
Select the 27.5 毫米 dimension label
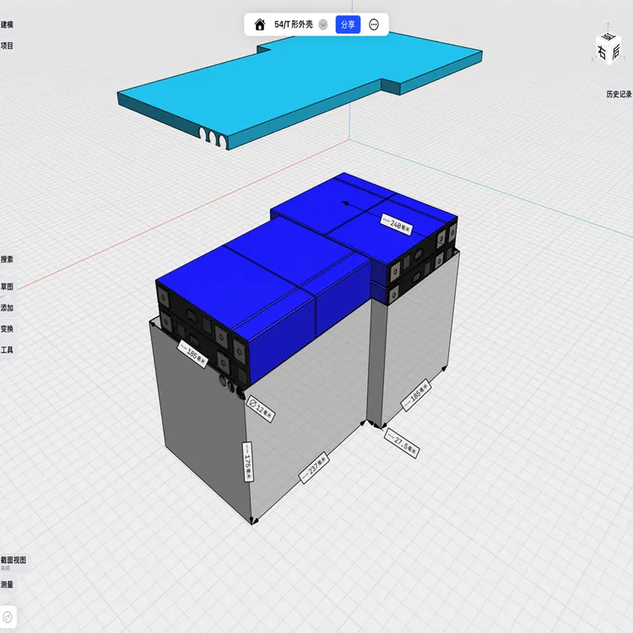(x=403, y=443)
